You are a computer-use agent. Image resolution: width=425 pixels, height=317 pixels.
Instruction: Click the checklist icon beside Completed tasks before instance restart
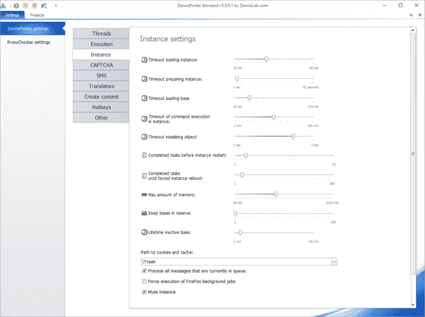coord(144,155)
